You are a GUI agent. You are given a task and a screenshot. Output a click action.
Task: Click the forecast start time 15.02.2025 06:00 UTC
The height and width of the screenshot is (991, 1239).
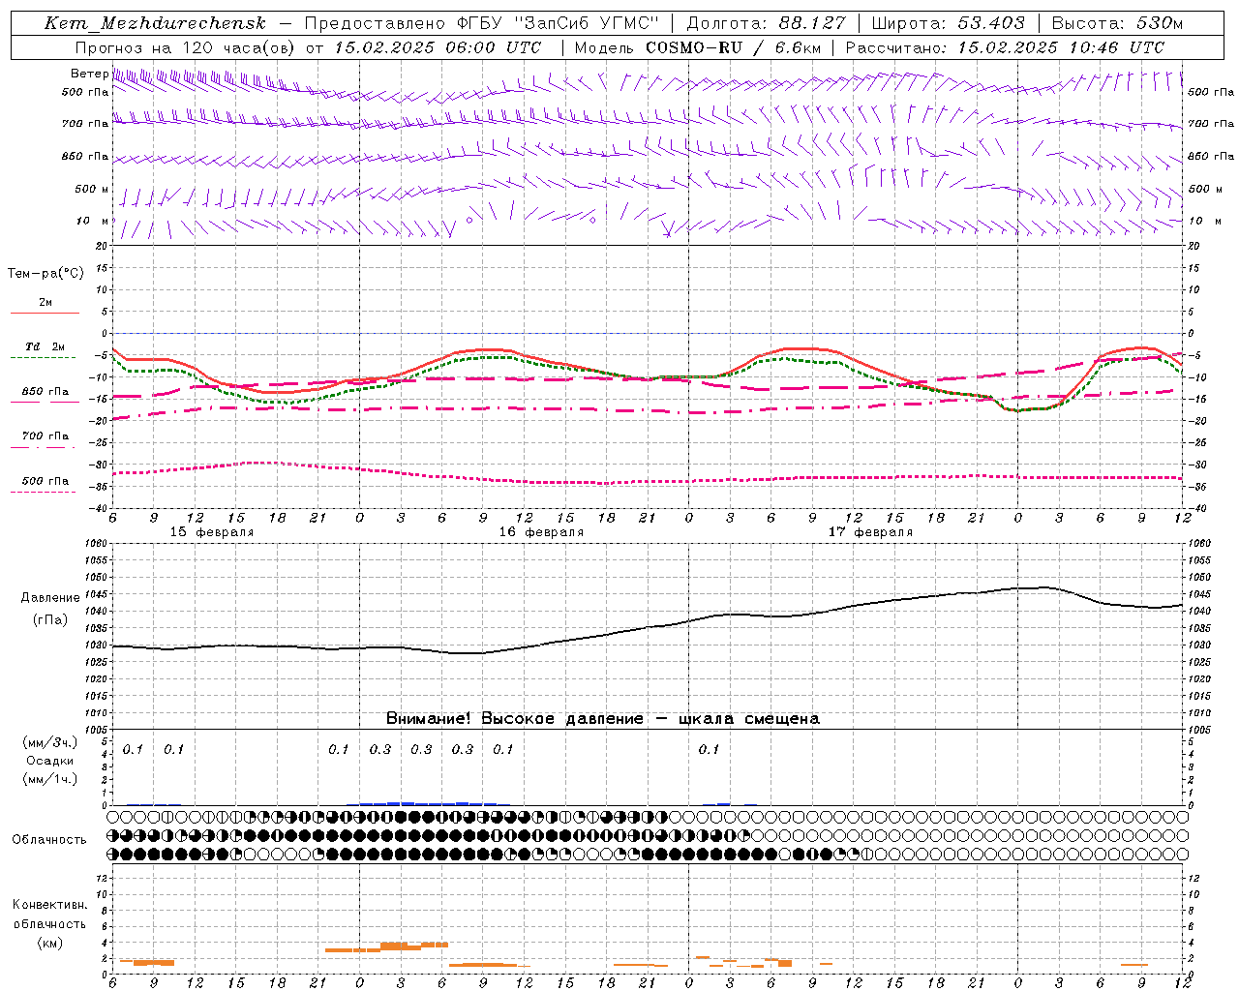(437, 47)
